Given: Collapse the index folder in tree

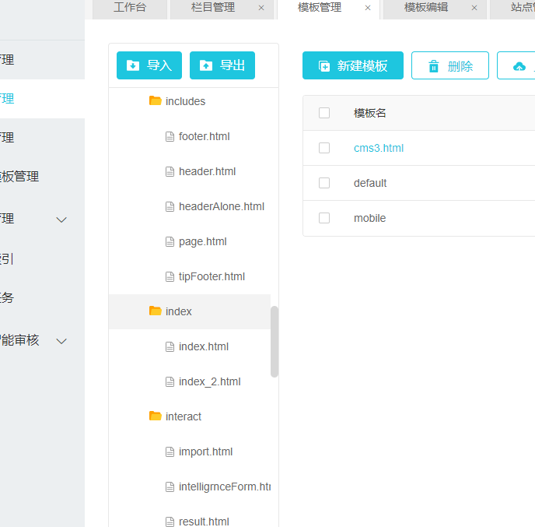Looking at the screenshot, I should (155, 311).
